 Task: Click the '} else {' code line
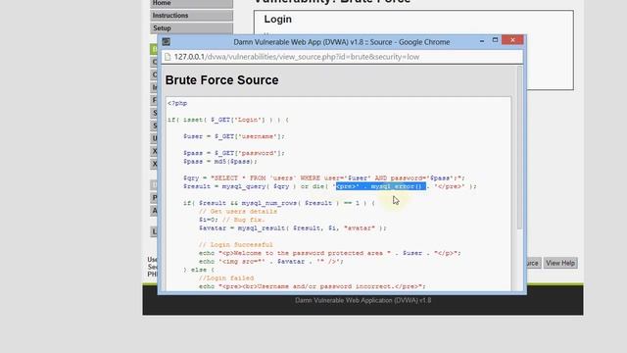point(199,271)
